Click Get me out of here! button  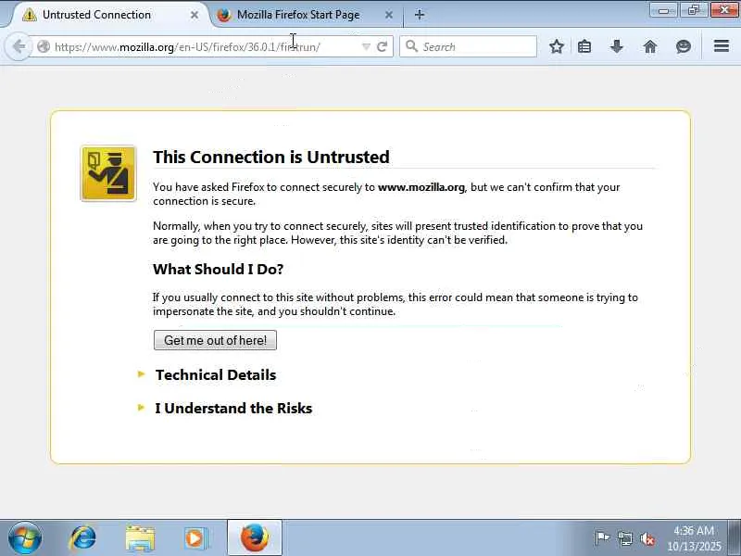[215, 340]
